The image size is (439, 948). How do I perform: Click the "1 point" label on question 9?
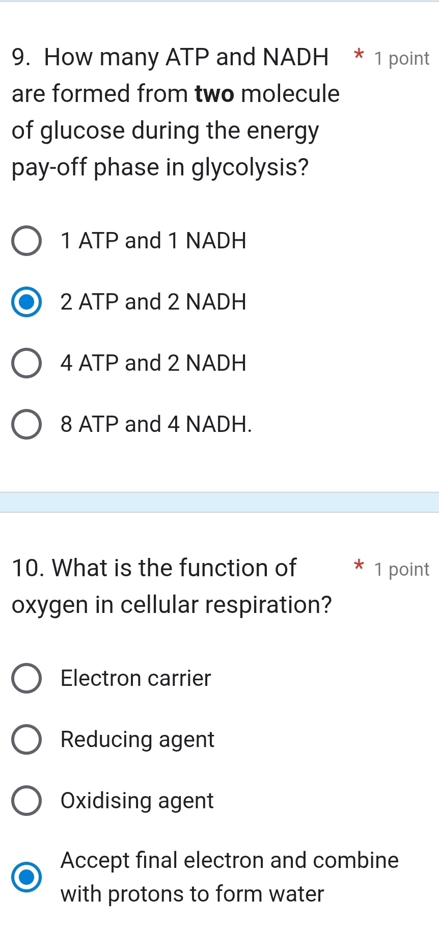coord(401,58)
